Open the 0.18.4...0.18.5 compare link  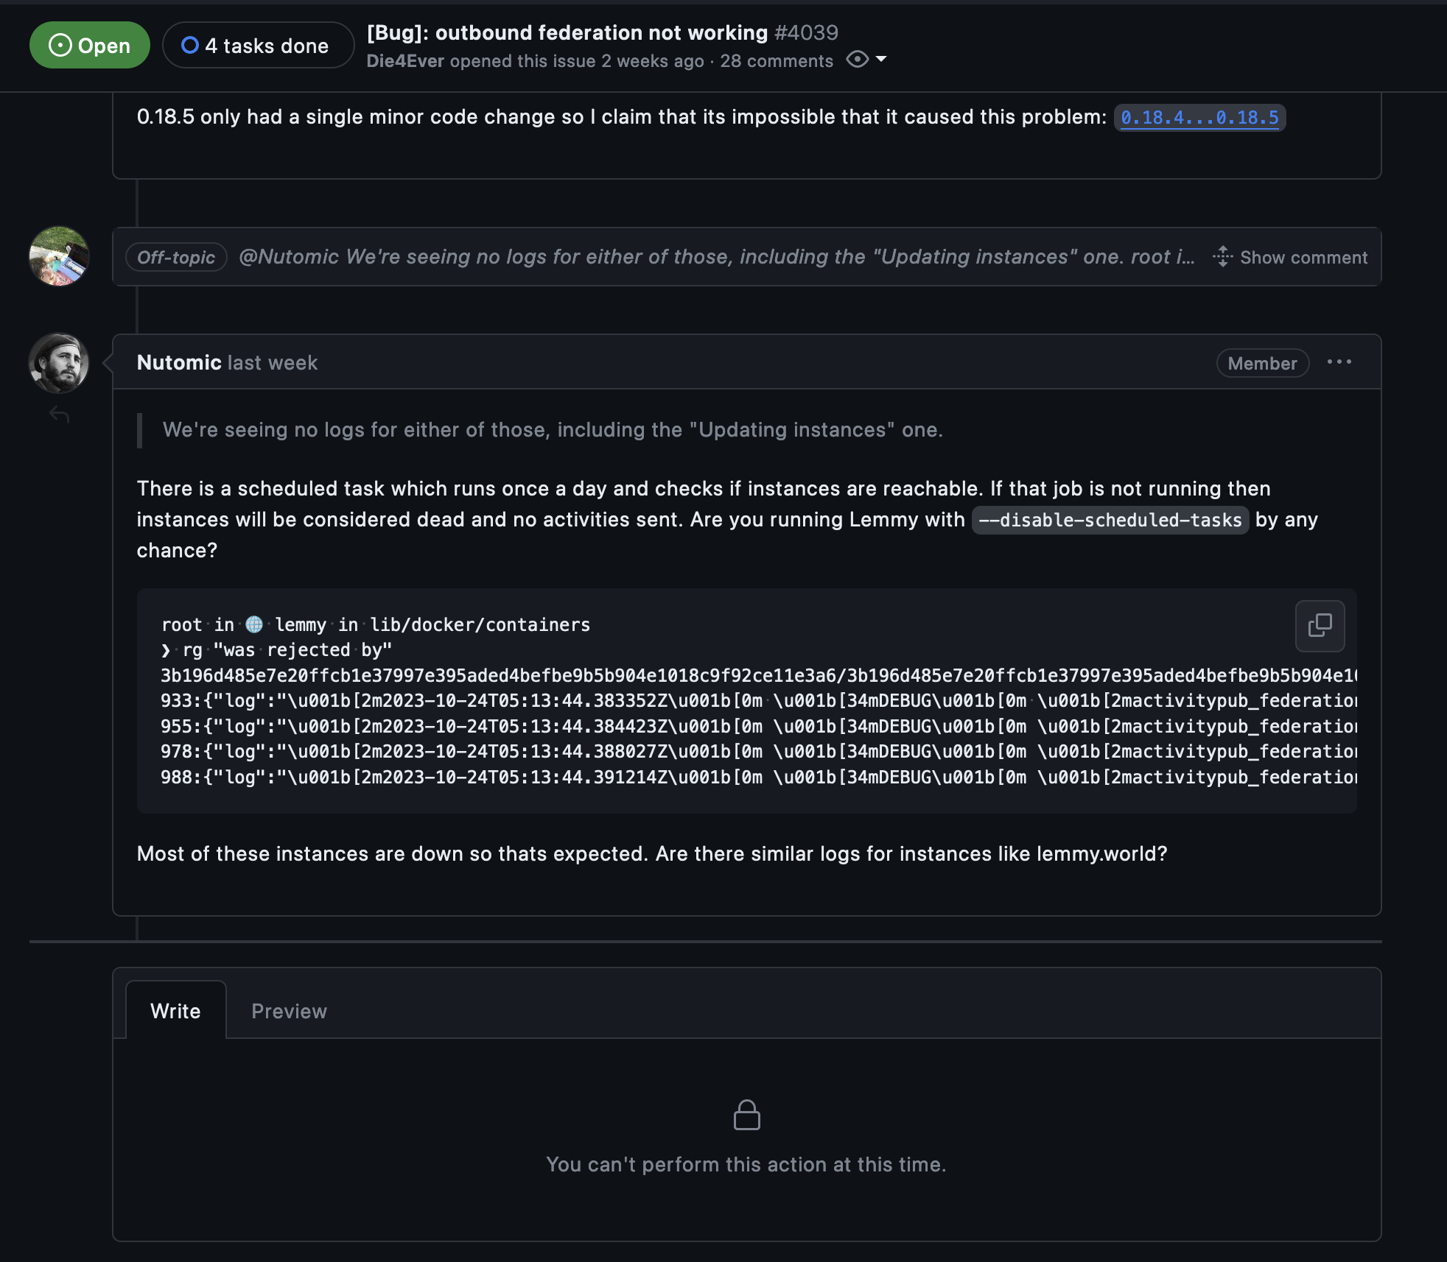point(1199,118)
